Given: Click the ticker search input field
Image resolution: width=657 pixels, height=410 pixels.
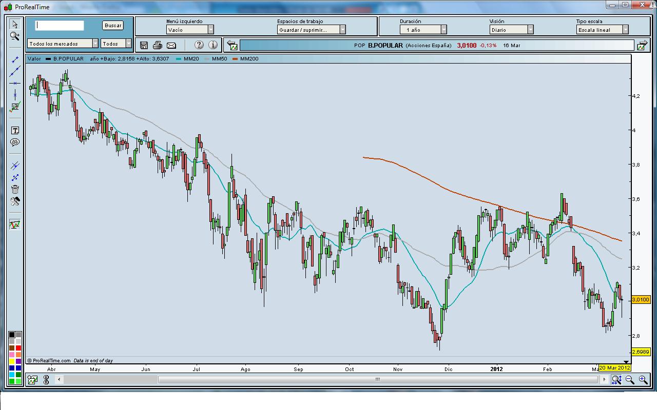Looking at the screenshot, I should coord(60,25).
